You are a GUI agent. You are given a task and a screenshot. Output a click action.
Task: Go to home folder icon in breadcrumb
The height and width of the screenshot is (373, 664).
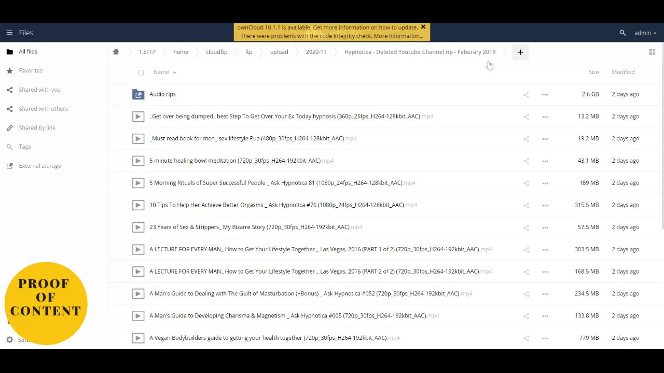[116, 52]
